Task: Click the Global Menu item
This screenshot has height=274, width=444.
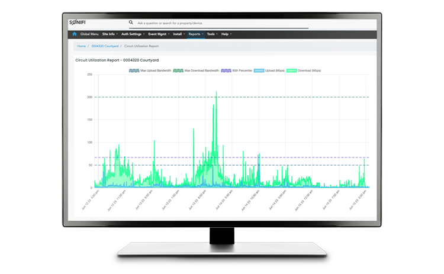Action: click(x=89, y=34)
